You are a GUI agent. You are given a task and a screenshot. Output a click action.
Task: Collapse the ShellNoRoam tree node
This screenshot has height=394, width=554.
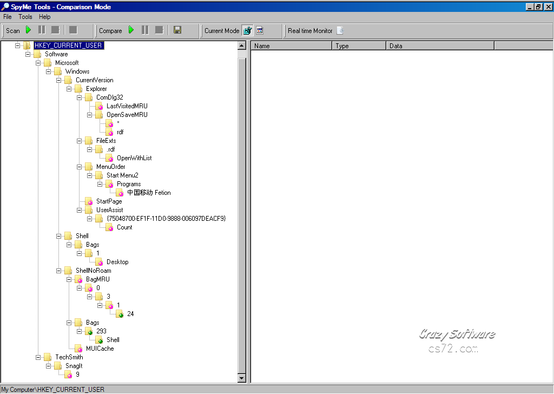coord(58,271)
